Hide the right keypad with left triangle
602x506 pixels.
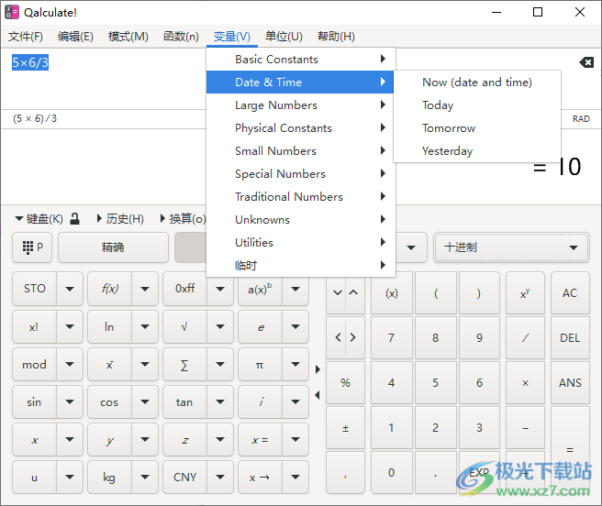pos(318,395)
